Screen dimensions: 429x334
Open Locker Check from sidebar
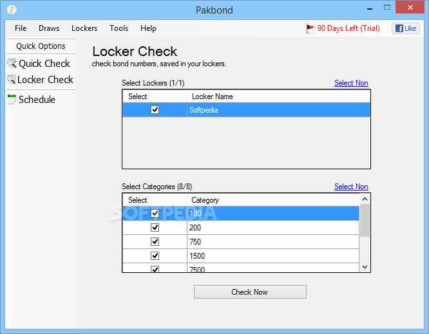coord(45,80)
